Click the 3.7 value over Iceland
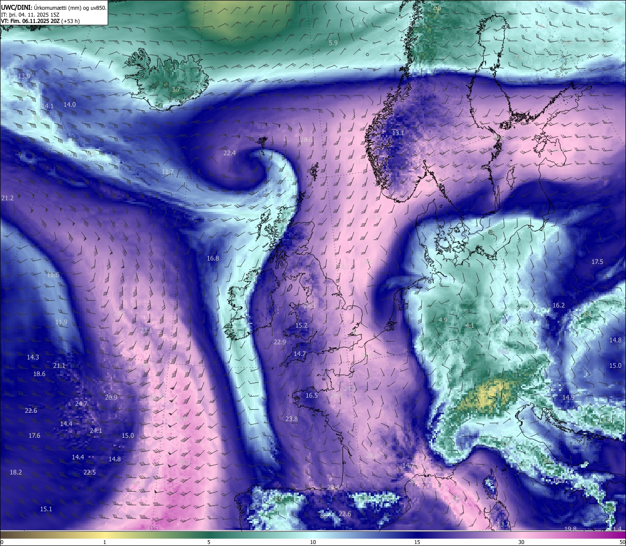626x546 pixels. 176,90
